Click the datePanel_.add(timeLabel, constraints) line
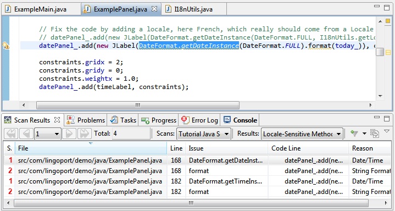This screenshot has width=395, height=211. click(x=114, y=87)
